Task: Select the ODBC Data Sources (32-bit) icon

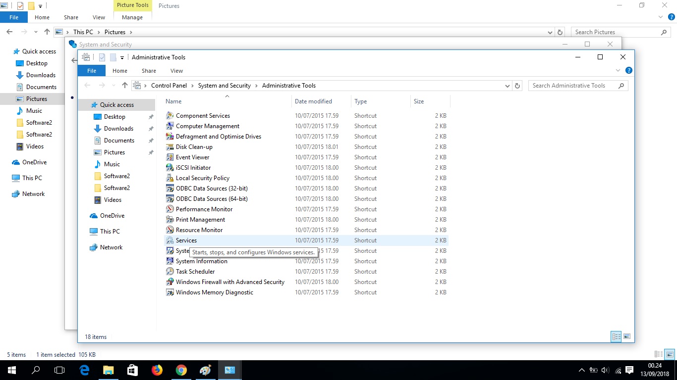Action: pos(170,189)
